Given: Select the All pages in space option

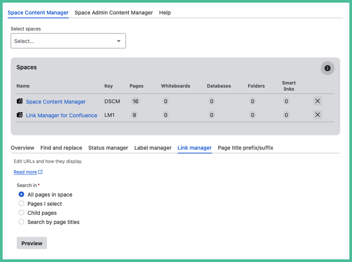Looking at the screenshot, I should (21, 194).
